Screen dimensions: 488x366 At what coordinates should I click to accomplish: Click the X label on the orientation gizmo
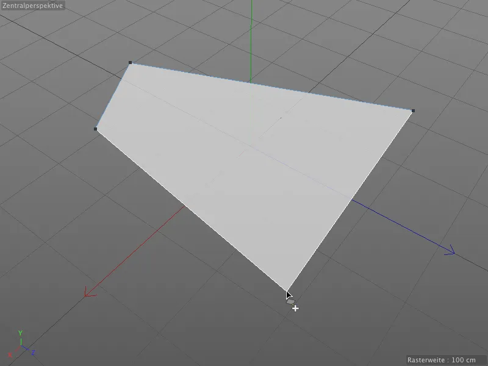pos(10,354)
